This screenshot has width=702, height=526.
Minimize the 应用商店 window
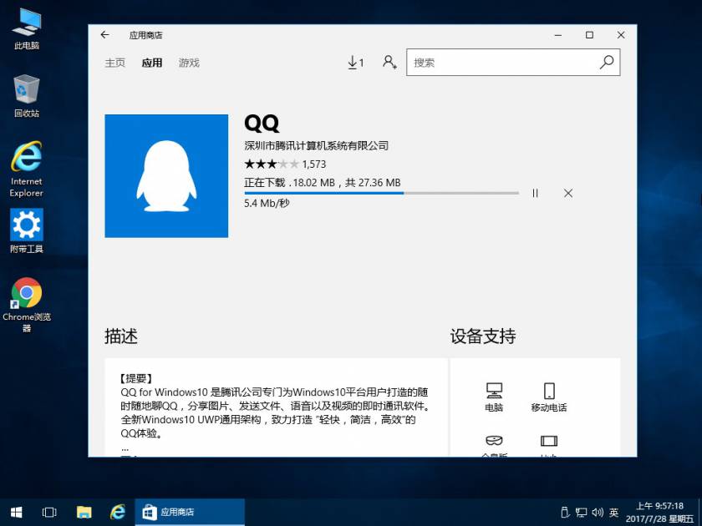click(558, 35)
